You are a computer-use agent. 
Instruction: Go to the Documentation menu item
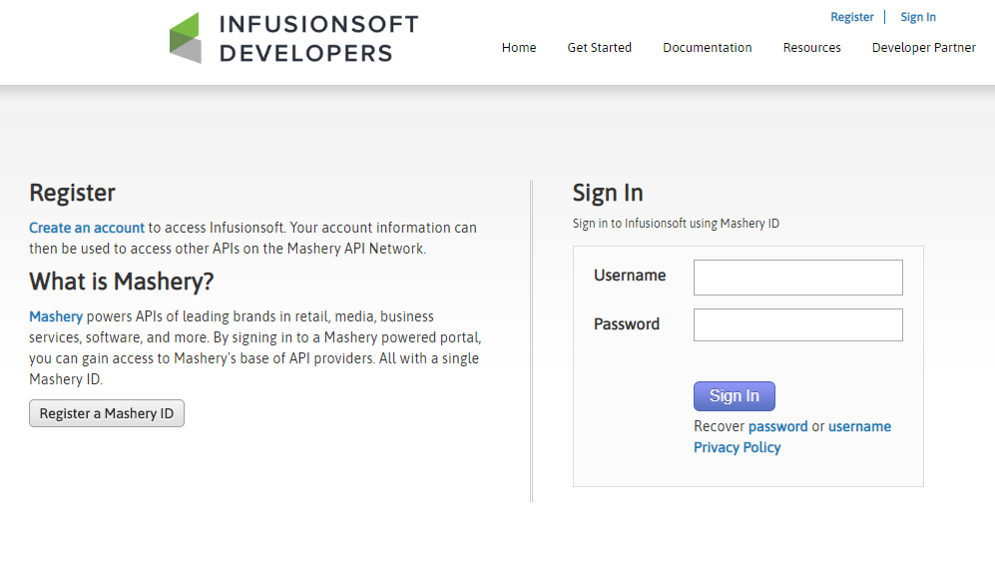pos(707,48)
